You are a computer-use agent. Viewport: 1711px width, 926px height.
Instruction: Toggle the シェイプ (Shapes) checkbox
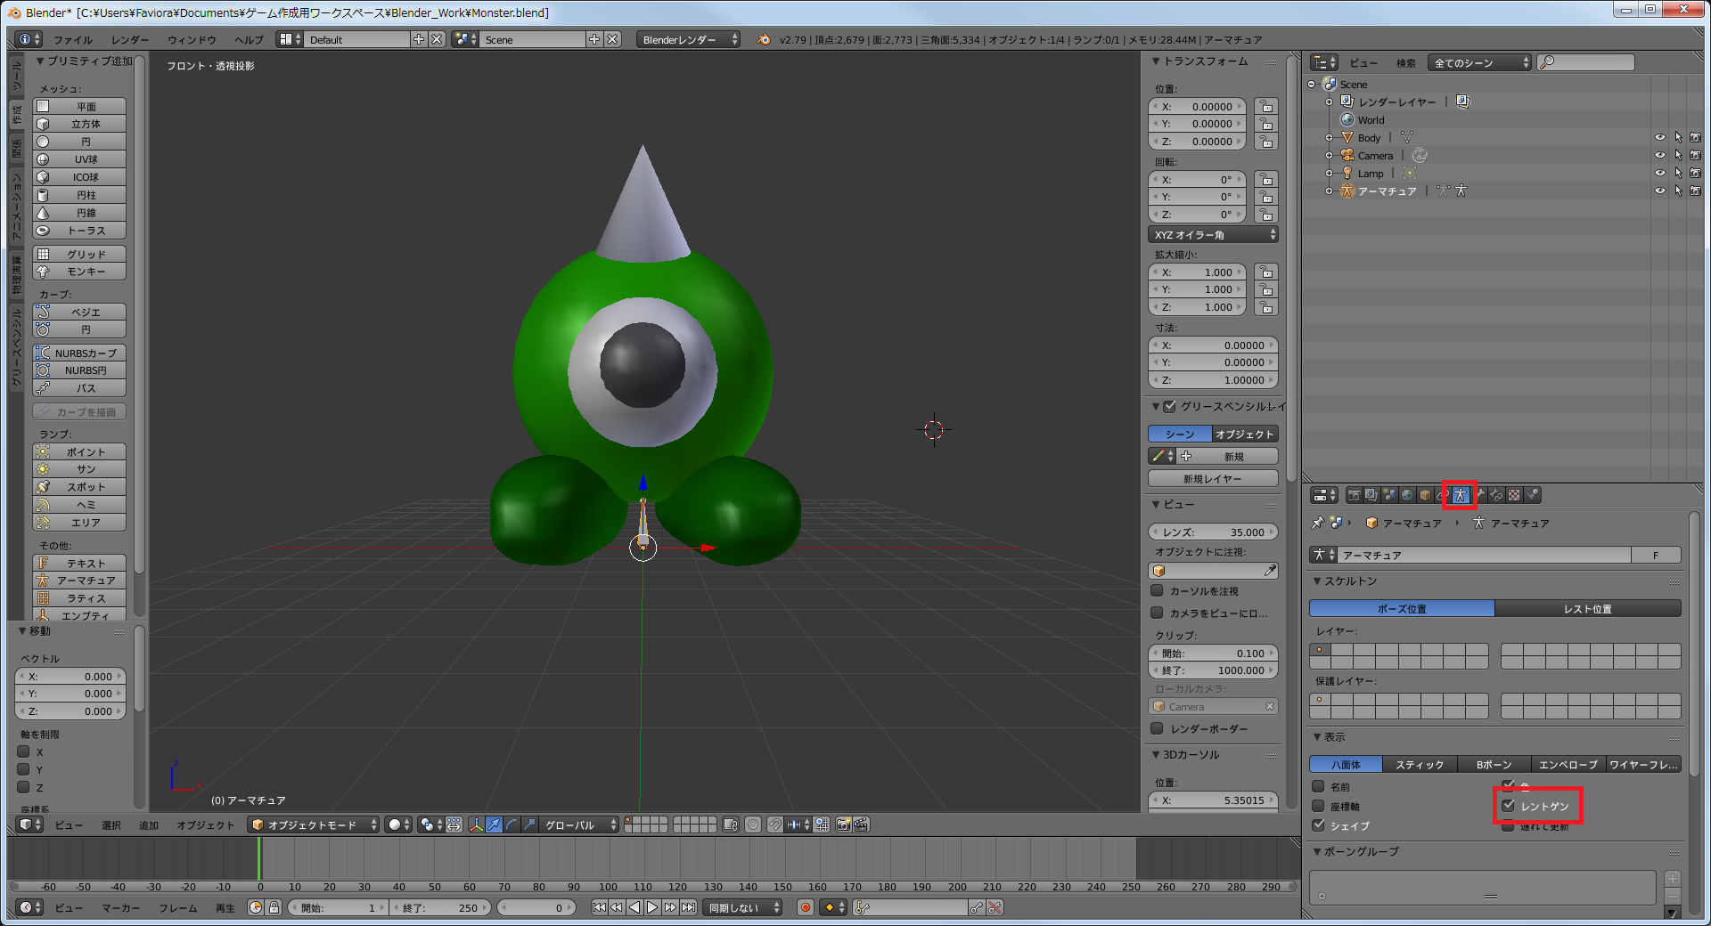[x=1318, y=825]
